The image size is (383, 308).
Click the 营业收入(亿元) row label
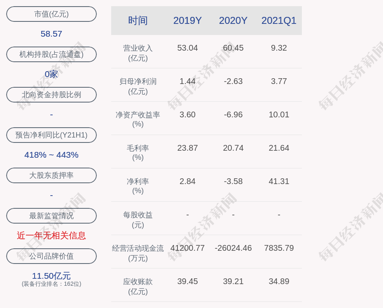[138, 53]
